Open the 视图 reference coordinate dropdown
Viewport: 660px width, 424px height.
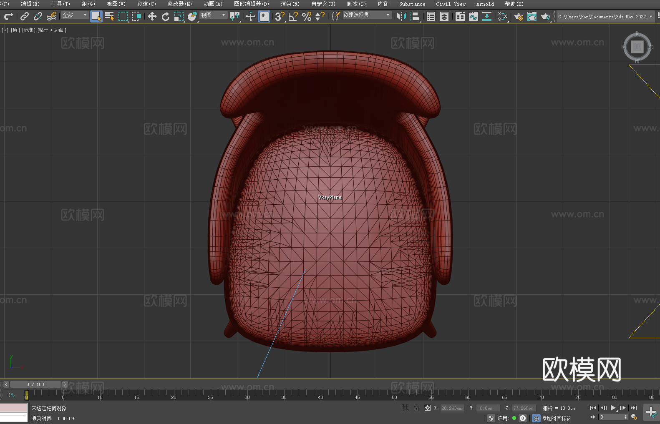213,15
